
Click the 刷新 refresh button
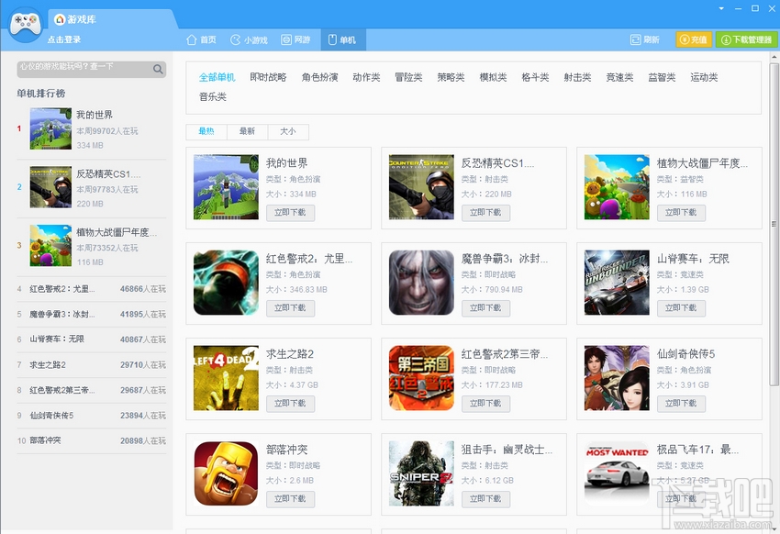click(x=645, y=39)
